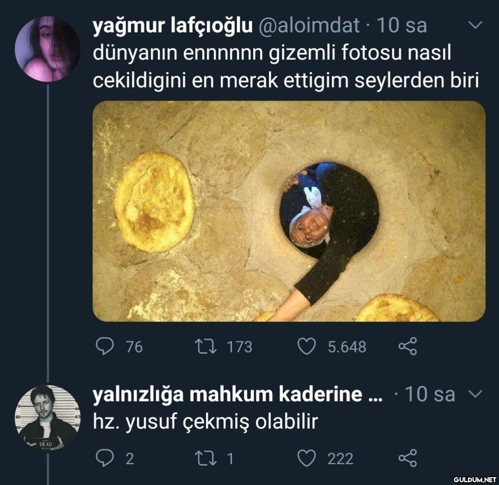The image size is (499, 485).
Task: Open yağmur lafçıoğlu's profile name
Action: pos(173,26)
